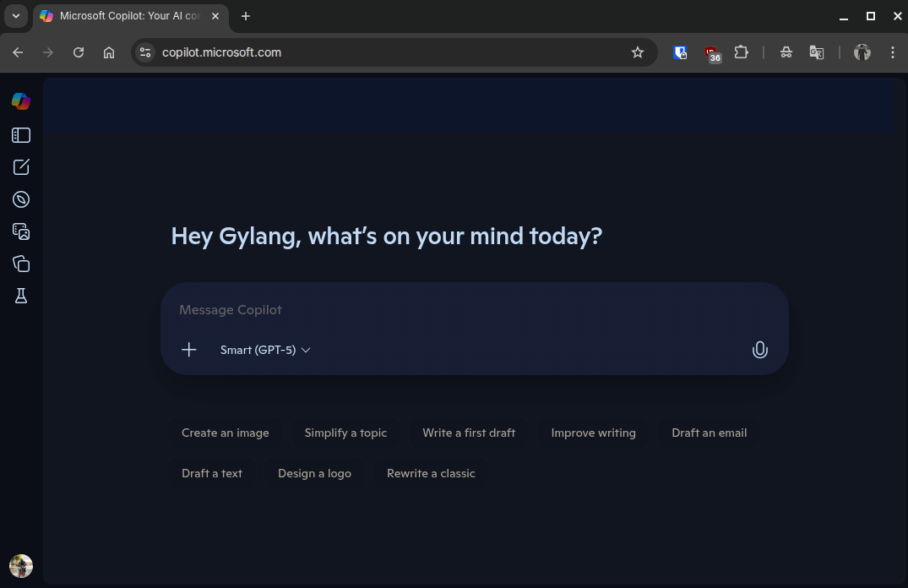Click the Design a logo suggestion
Screen dimensions: 908x588
click(x=314, y=473)
